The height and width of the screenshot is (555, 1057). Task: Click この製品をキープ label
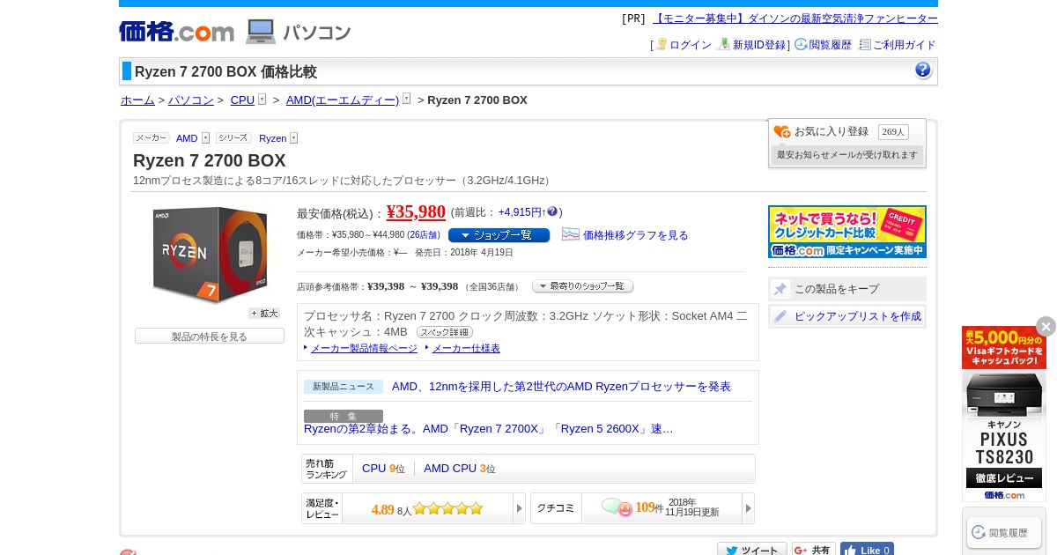837,289
